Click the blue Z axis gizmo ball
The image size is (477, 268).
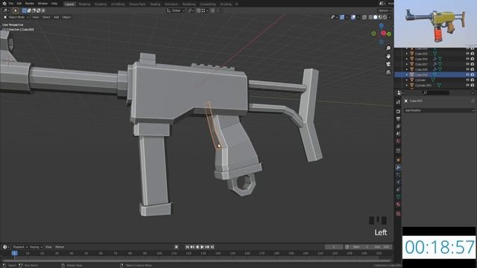[381, 26]
